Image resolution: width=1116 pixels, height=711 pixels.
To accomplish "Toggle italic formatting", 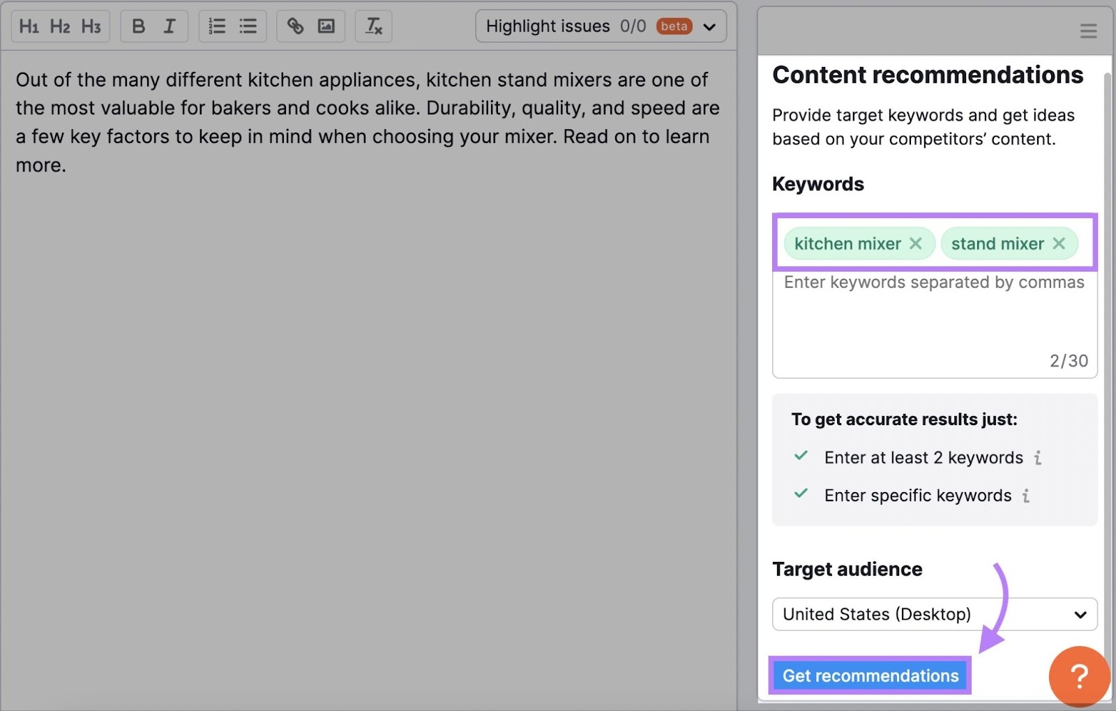I will [x=169, y=26].
